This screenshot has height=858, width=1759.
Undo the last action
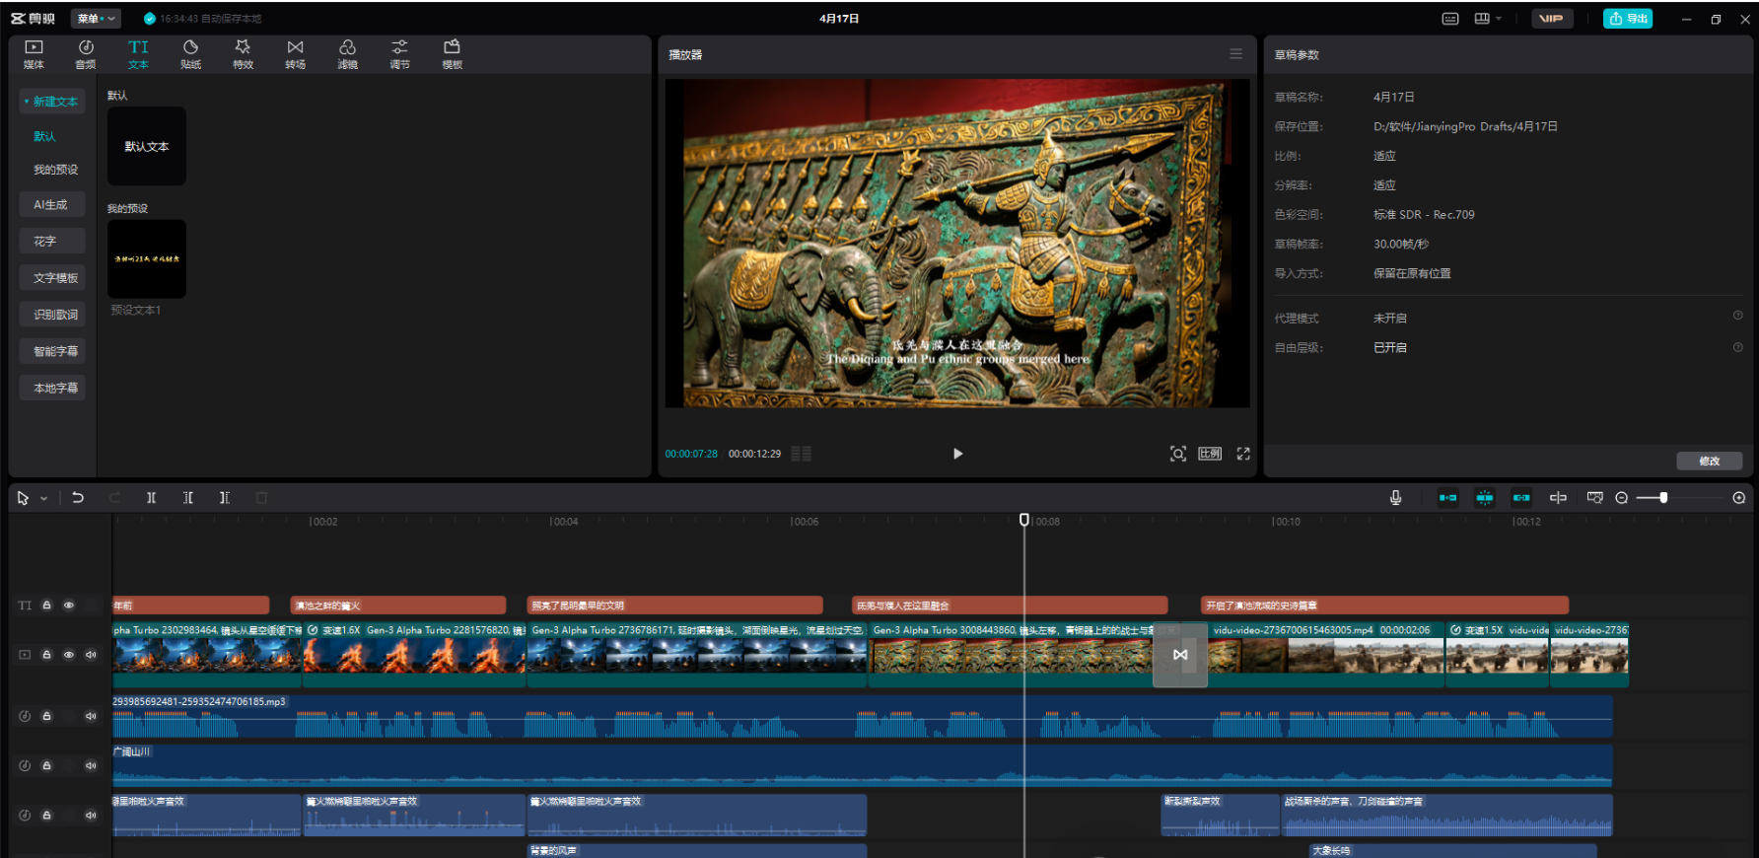pyautogui.click(x=78, y=498)
